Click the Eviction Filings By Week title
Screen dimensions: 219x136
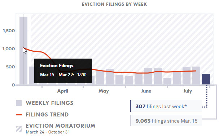pyautogui.click(x=114, y=4)
